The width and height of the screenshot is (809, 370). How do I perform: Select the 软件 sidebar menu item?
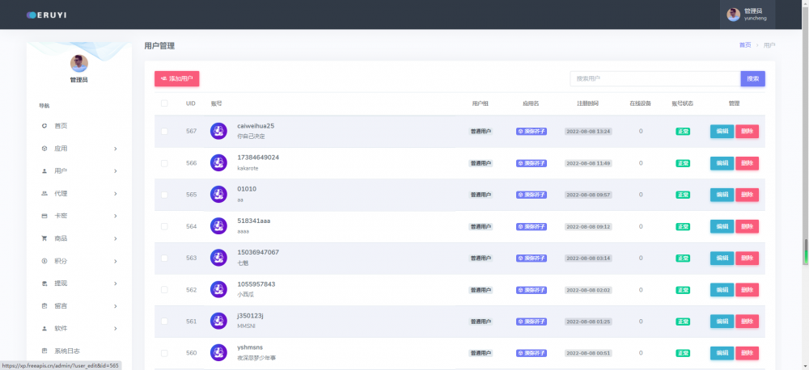click(61, 329)
